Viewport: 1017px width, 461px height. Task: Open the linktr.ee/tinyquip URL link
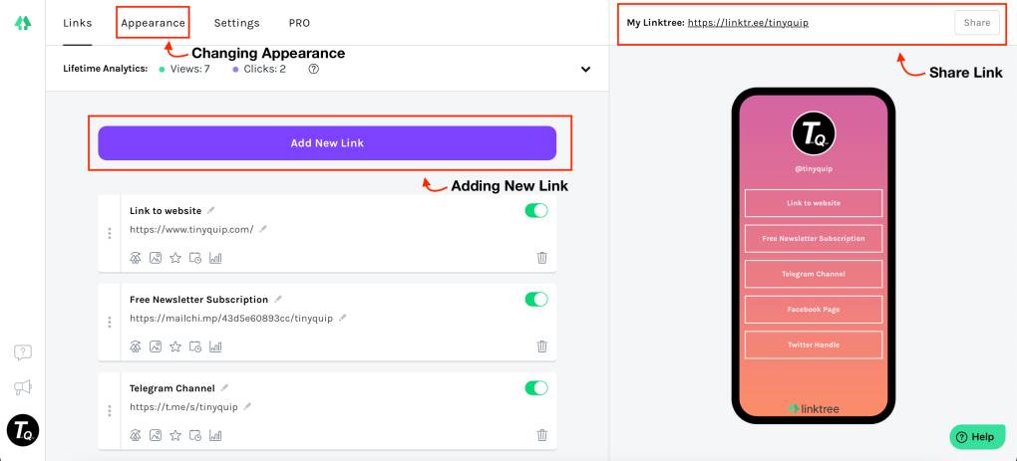(x=747, y=23)
